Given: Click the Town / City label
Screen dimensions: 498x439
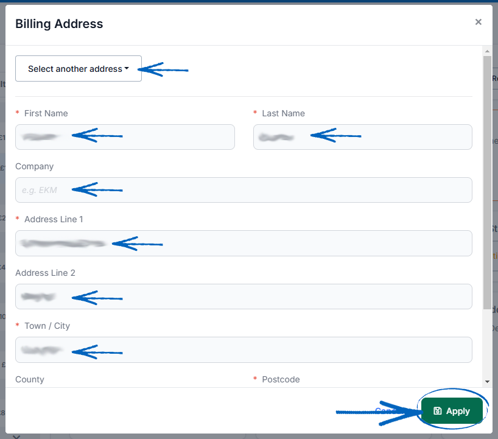Looking at the screenshot, I should (x=47, y=326).
